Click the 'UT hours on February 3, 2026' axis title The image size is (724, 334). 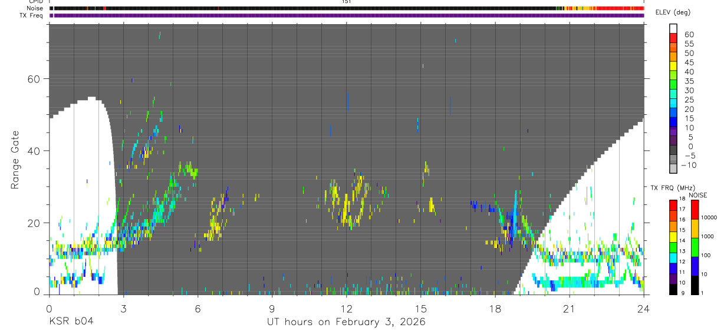(x=347, y=322)
